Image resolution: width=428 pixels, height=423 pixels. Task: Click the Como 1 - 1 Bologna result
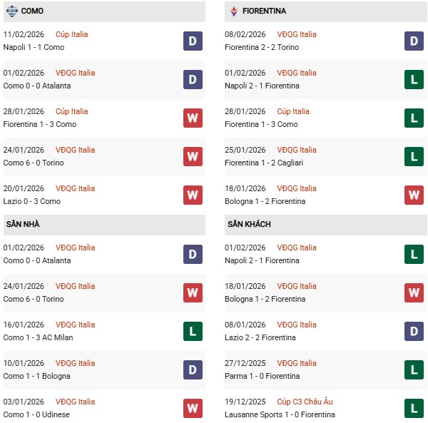click(34, 376)
